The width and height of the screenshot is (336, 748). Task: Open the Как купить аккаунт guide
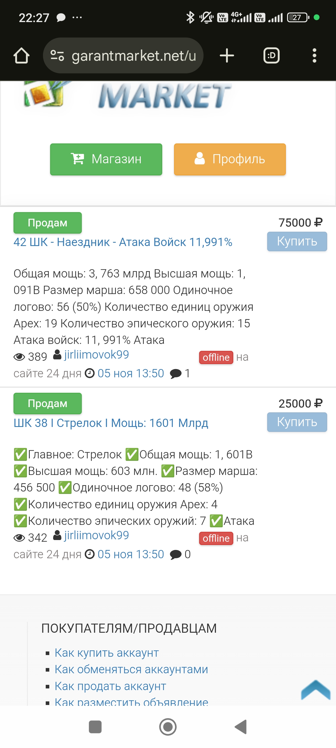tap(107, 653)
